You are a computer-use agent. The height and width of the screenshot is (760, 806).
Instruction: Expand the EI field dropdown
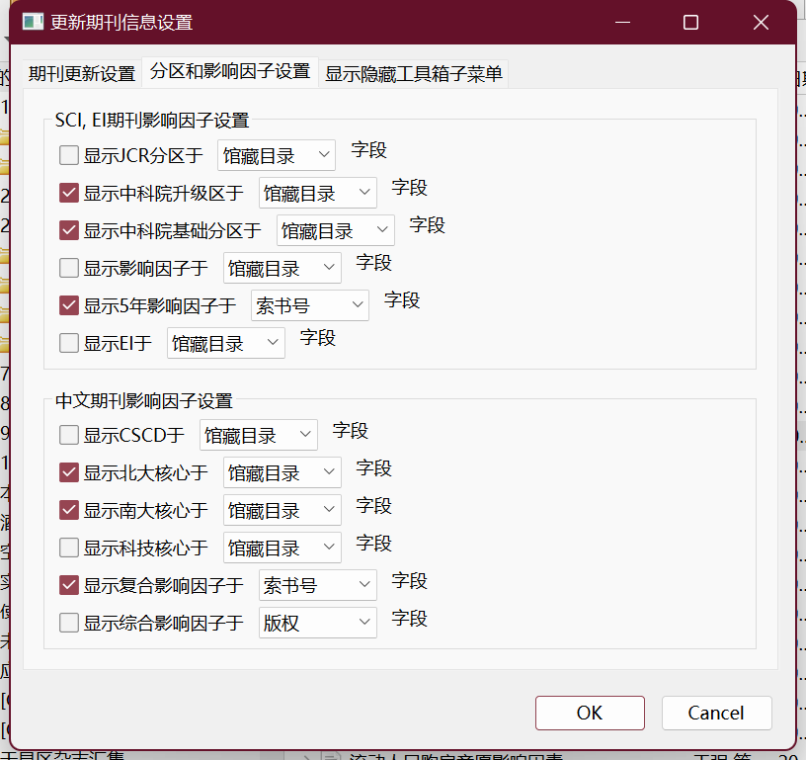(226, 343)
